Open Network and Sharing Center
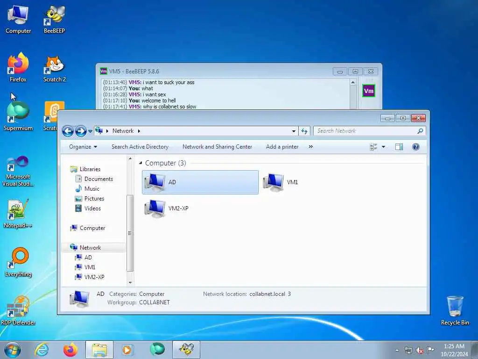The height and width of the screenshot is (359, 478). [218, 147]
